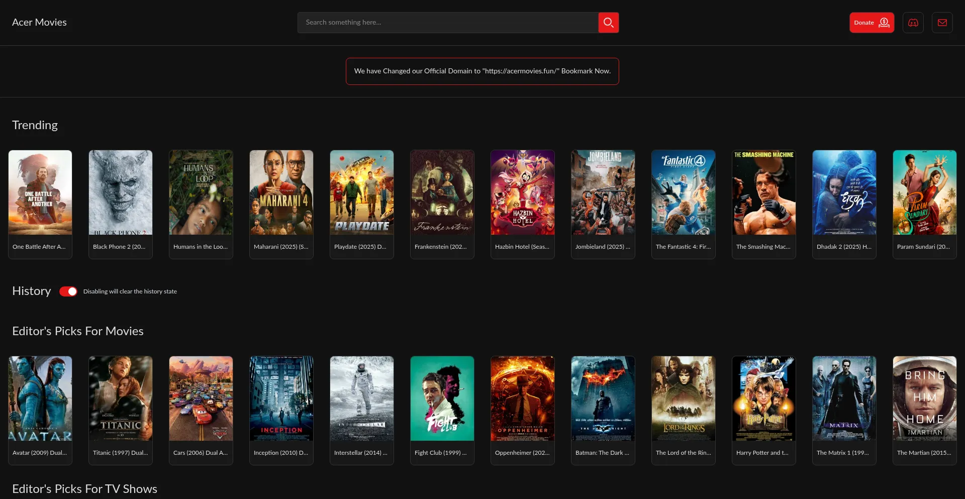Choose The Fantastic 4 First Steps poster
965x499 pixels.
point(684,192)
